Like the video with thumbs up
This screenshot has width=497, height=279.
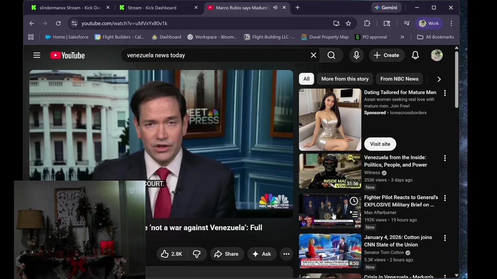tap(171, 254)
